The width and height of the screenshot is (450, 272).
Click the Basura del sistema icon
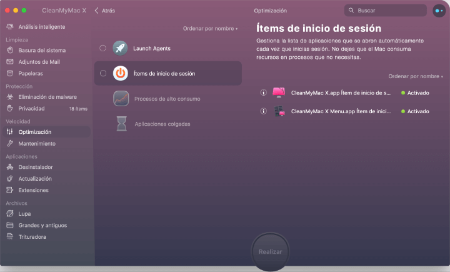click(x=10, y=50)
